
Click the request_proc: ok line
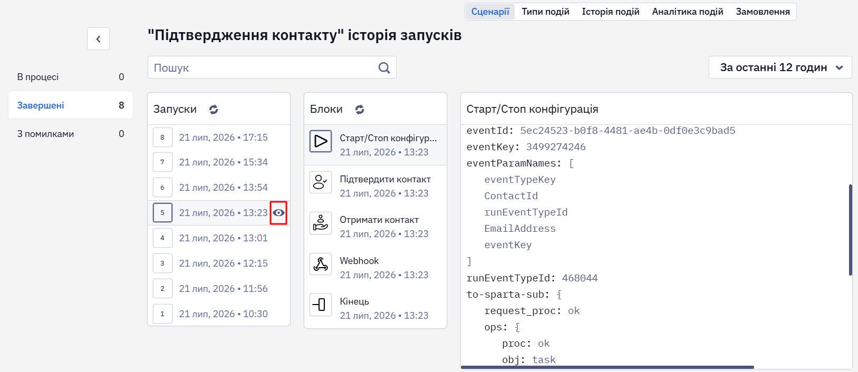point(532,311)
